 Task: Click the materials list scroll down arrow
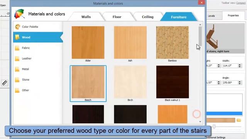(200, 122)
